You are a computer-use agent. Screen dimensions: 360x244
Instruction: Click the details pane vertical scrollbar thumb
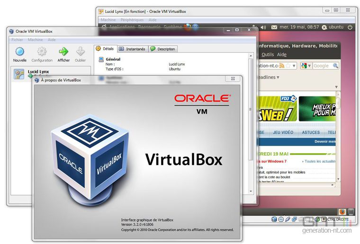point(251,110)
